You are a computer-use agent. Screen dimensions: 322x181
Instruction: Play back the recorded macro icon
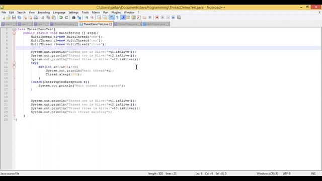tap(168, 18)
